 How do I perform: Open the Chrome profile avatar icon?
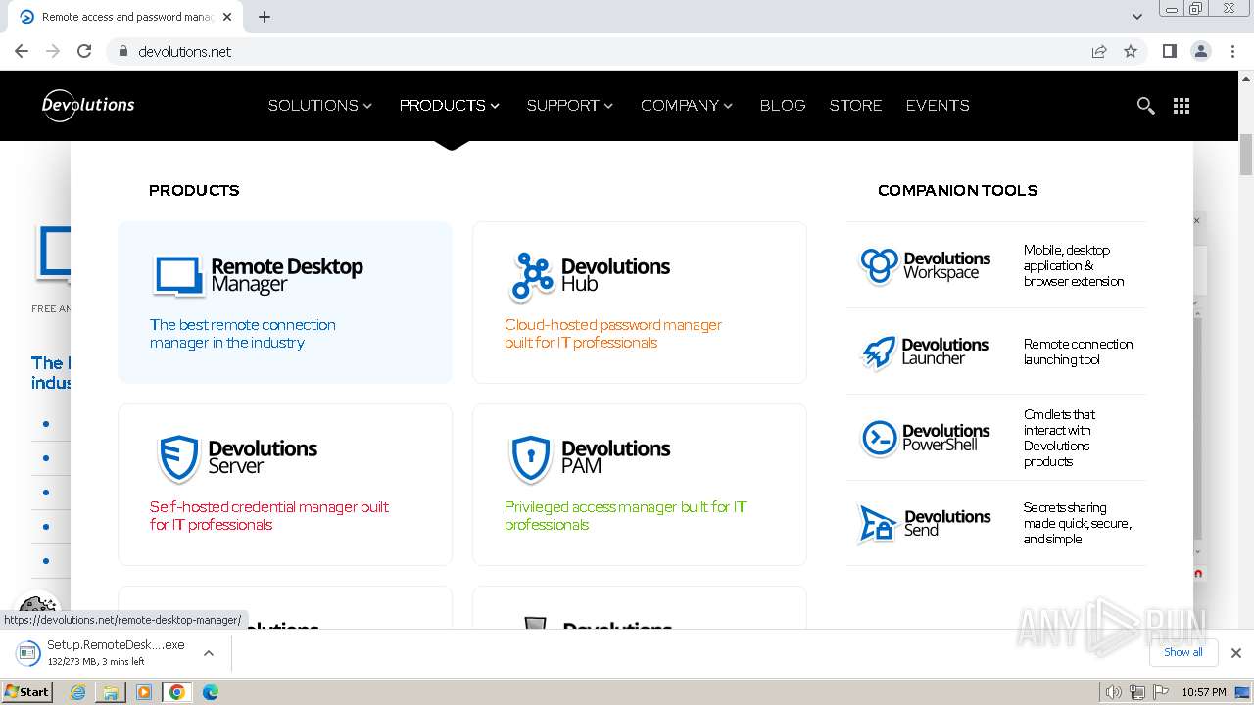coord(1201,51)
